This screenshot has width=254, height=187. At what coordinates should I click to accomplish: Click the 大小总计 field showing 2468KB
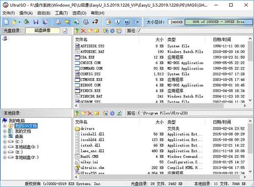point(176,22)
